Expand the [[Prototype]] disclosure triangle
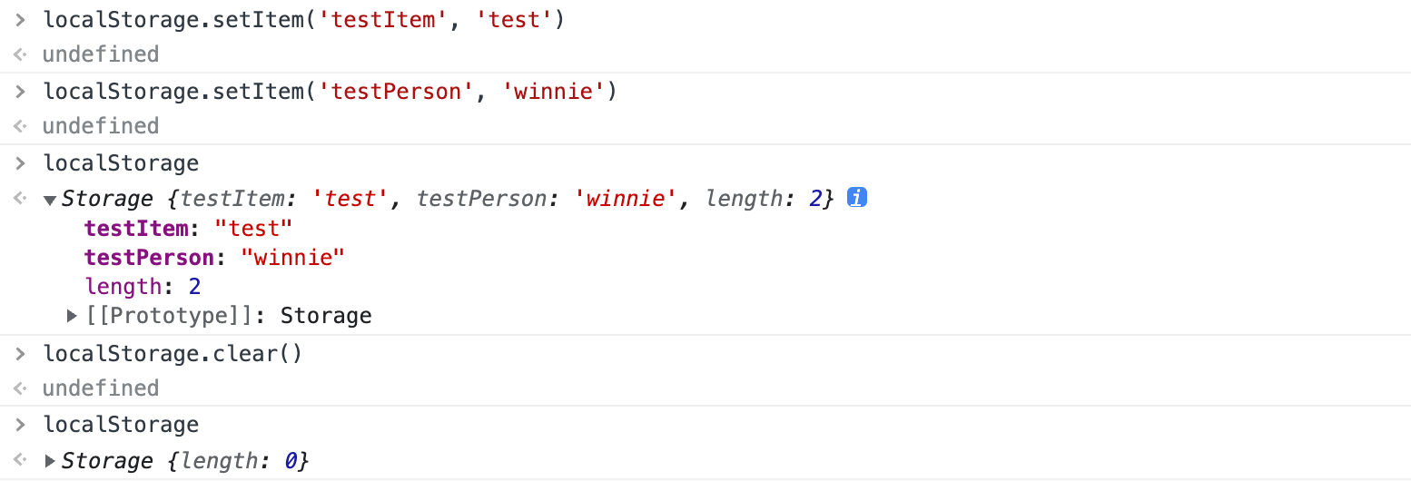The height and width of the screenshot is (481, 1411). 73,316
